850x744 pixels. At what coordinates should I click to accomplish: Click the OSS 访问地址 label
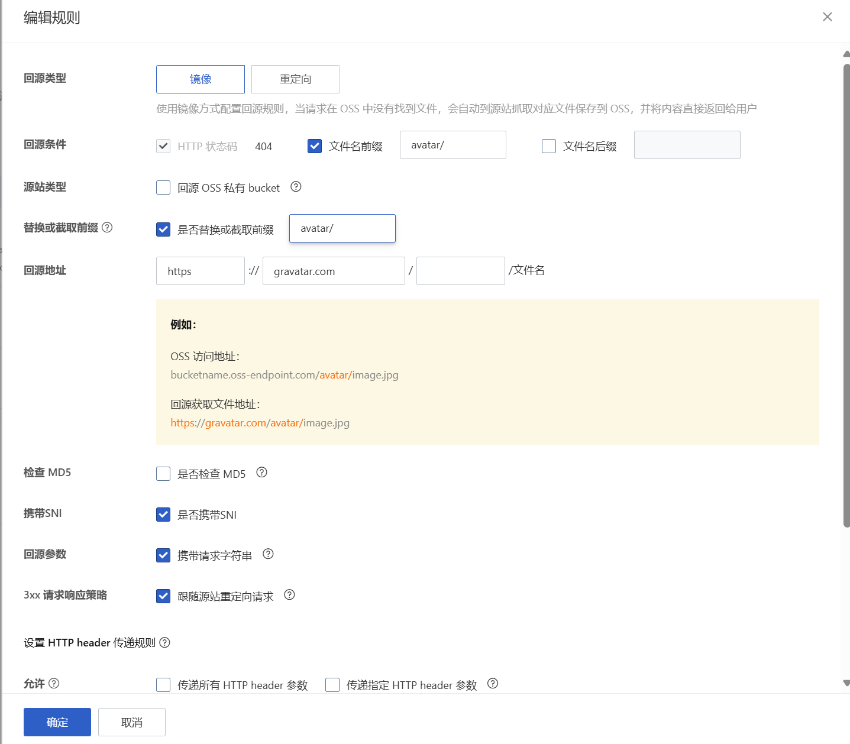pos(205,357)
